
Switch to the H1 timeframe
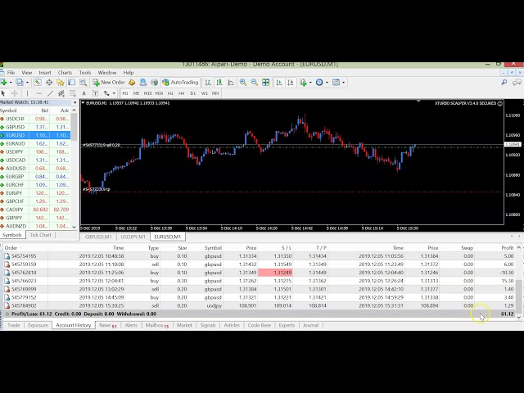[x=170, y=93]
